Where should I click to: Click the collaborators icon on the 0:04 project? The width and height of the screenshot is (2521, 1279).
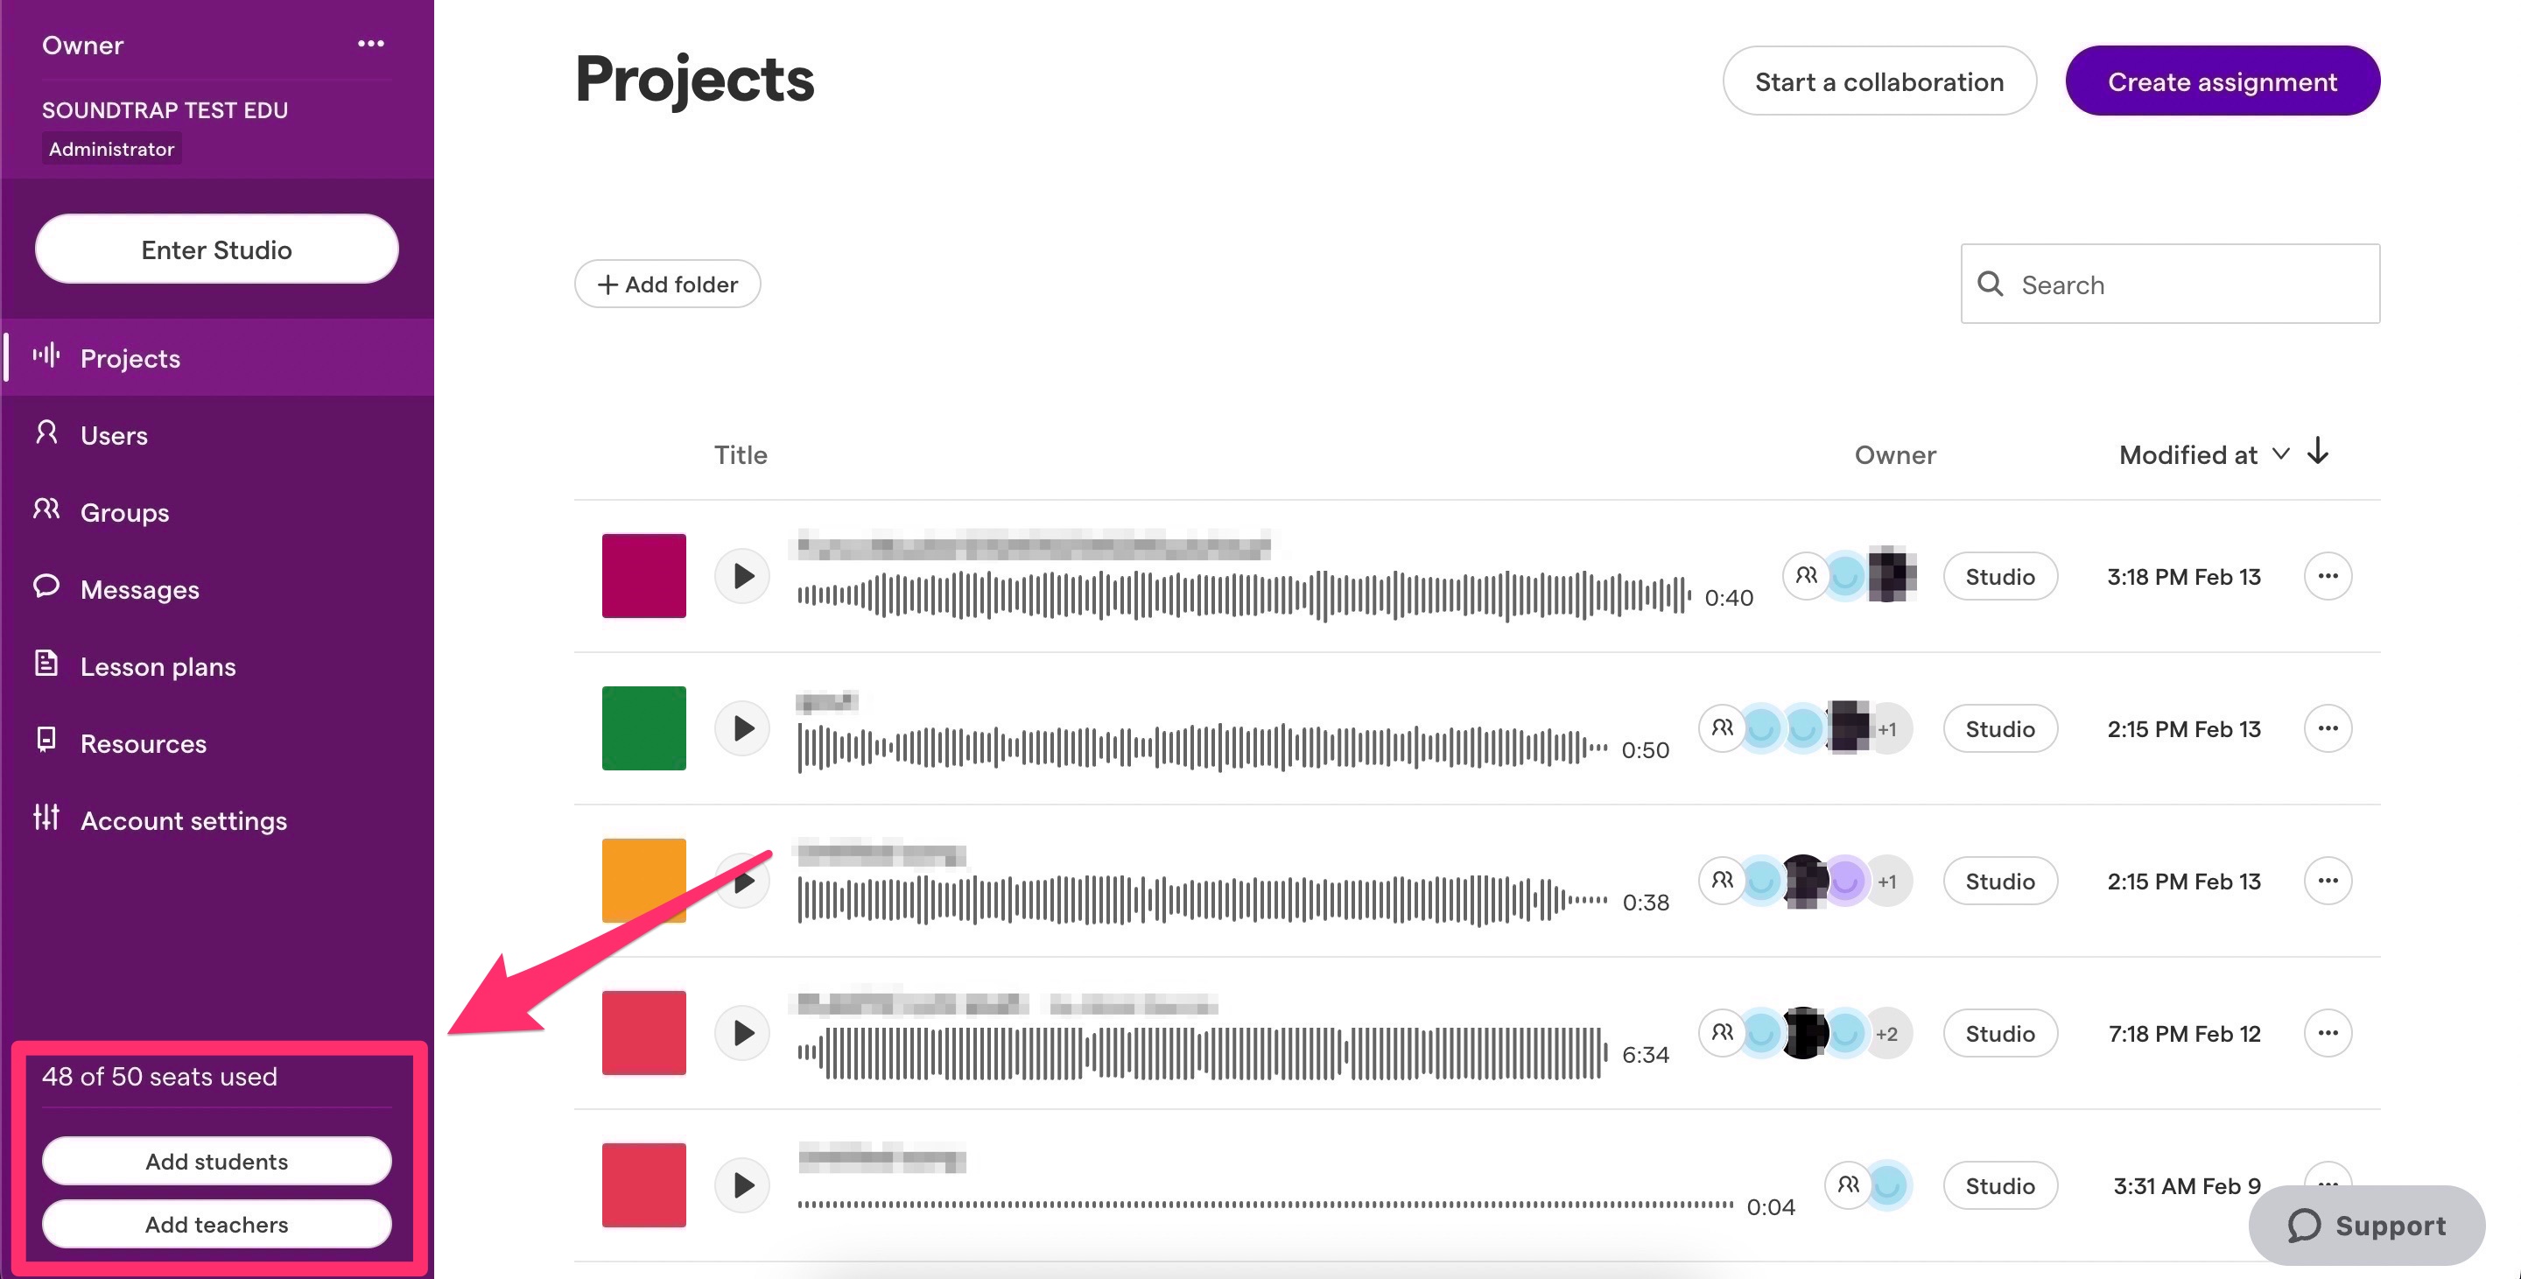pos(1849,1185)
